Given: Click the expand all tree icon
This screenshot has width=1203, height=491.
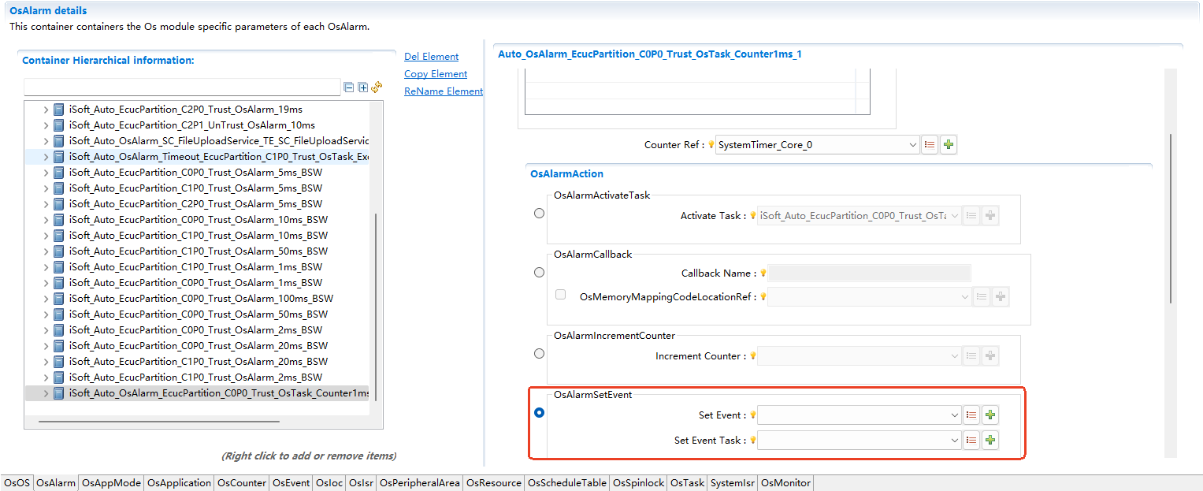Looking at the screenshot, I should click(x=362, y=87).
